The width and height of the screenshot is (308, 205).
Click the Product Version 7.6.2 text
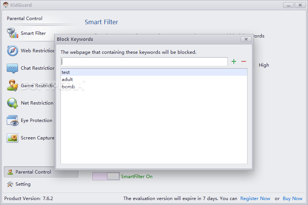pyautogui.click(x=28, y=199)
